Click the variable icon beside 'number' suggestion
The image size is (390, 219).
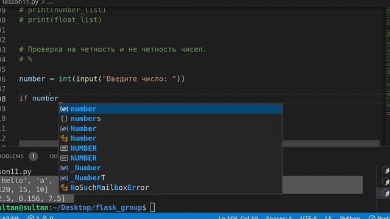[x=64, y=109]
